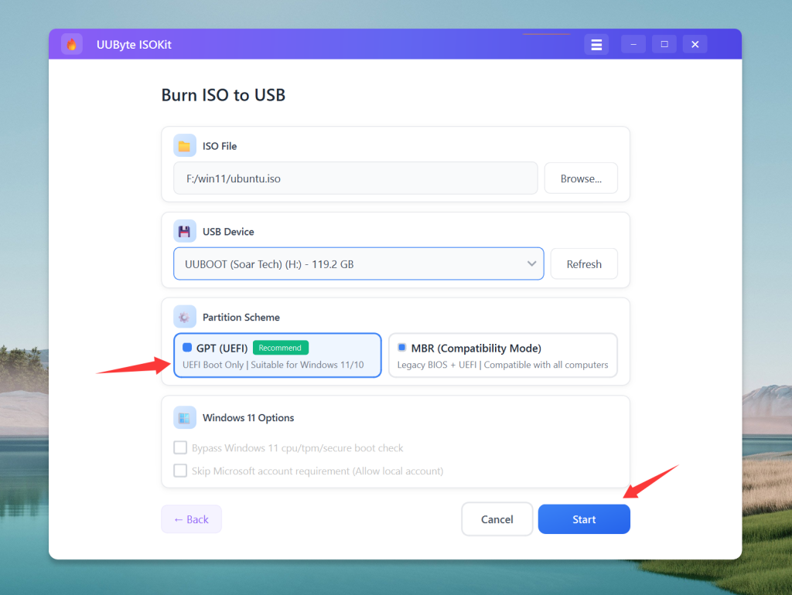Open the UUBOOT (Soar Tech) device list

(x=348, y=264)
